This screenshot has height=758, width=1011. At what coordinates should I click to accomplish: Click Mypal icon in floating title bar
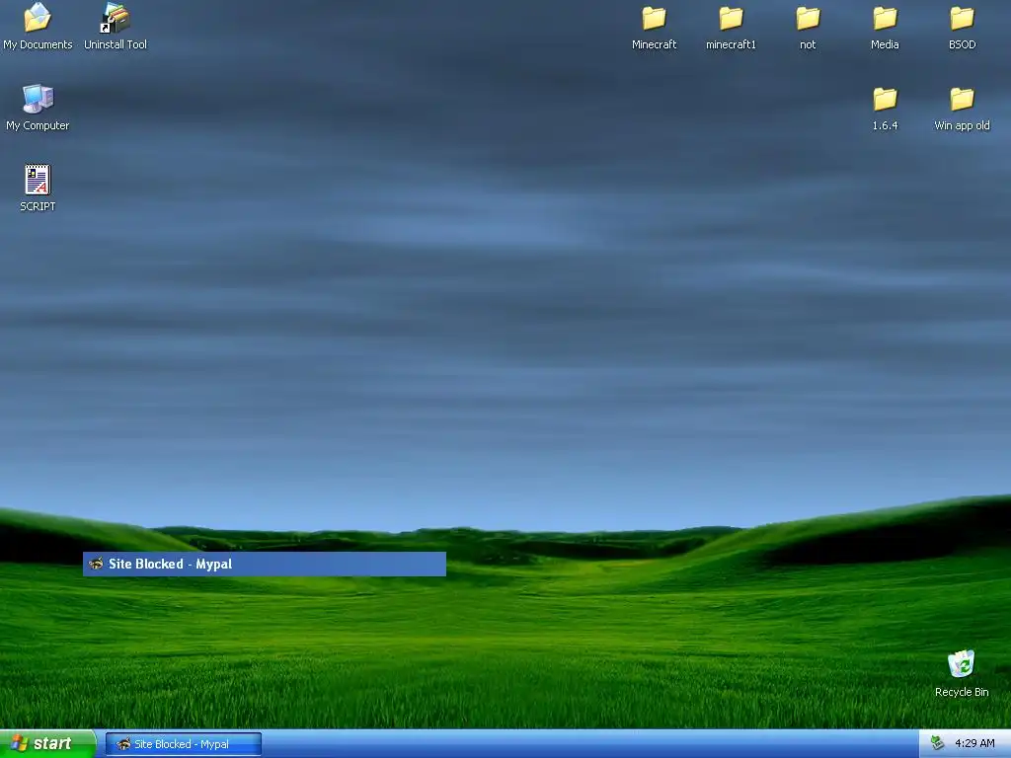pos(96,564)
